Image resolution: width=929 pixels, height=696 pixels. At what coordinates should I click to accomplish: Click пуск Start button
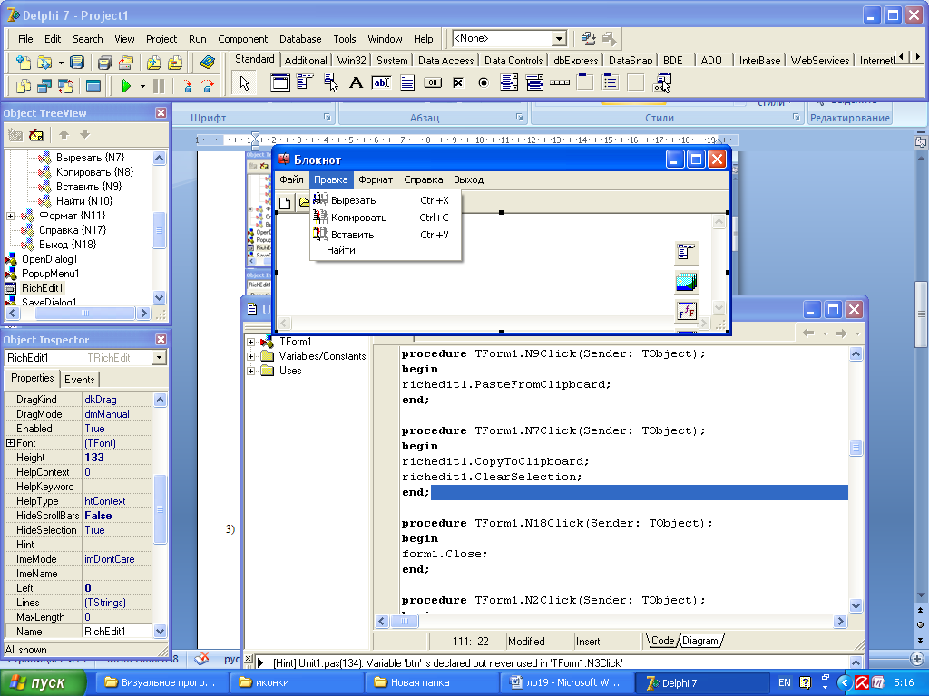click(x=42, y=683)
